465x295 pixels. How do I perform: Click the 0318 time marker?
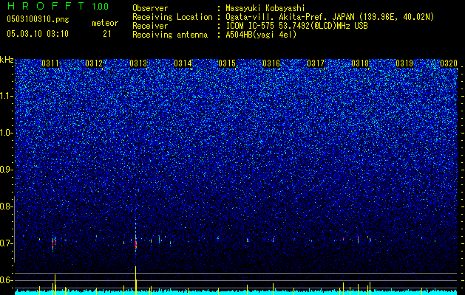(x=360, y=63)
